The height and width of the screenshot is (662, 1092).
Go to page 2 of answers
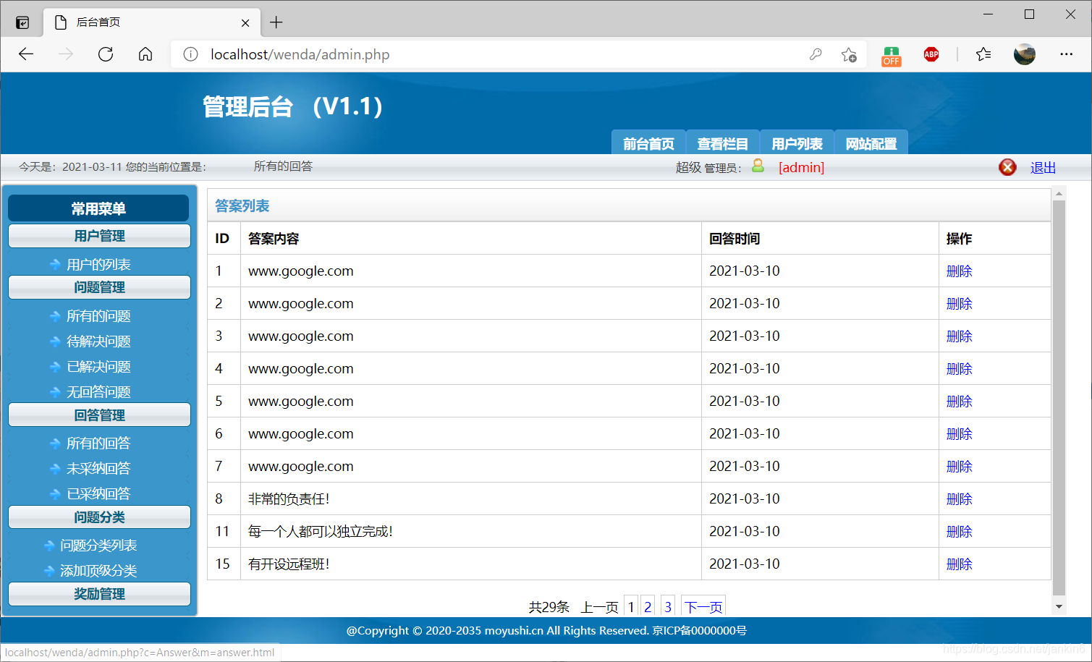648,607
